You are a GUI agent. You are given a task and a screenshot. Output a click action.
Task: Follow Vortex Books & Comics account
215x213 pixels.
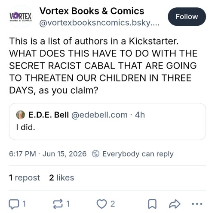187,17
